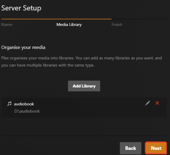Click the Plex organises your media description
Viewport: 170px width, 155px height.
[x=82, y=62]
